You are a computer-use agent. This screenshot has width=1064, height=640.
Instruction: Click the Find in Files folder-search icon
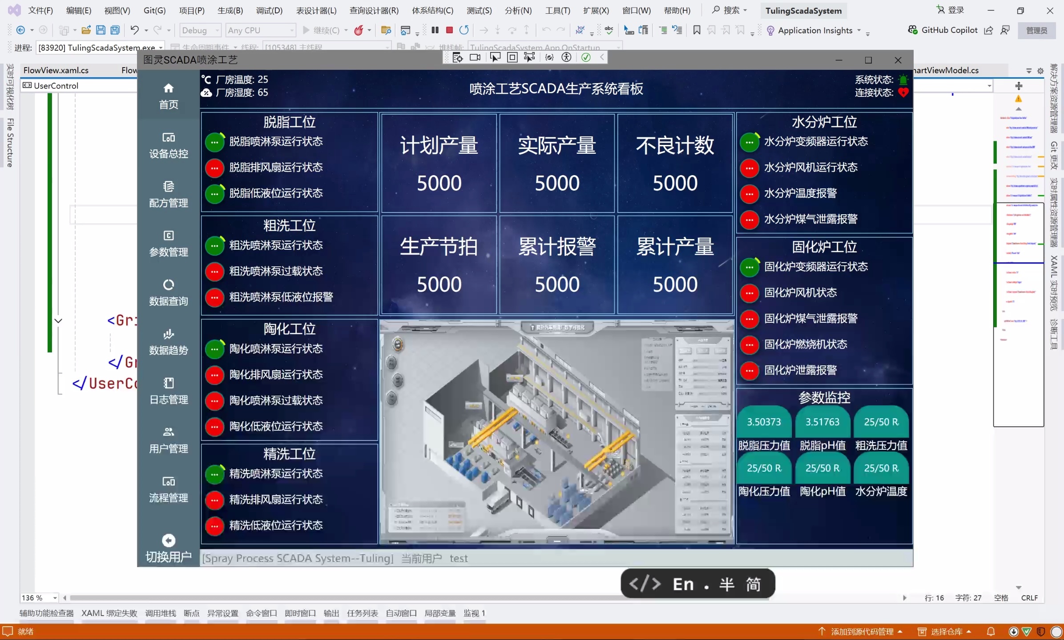pyautogui.click(x=386, y=30)
